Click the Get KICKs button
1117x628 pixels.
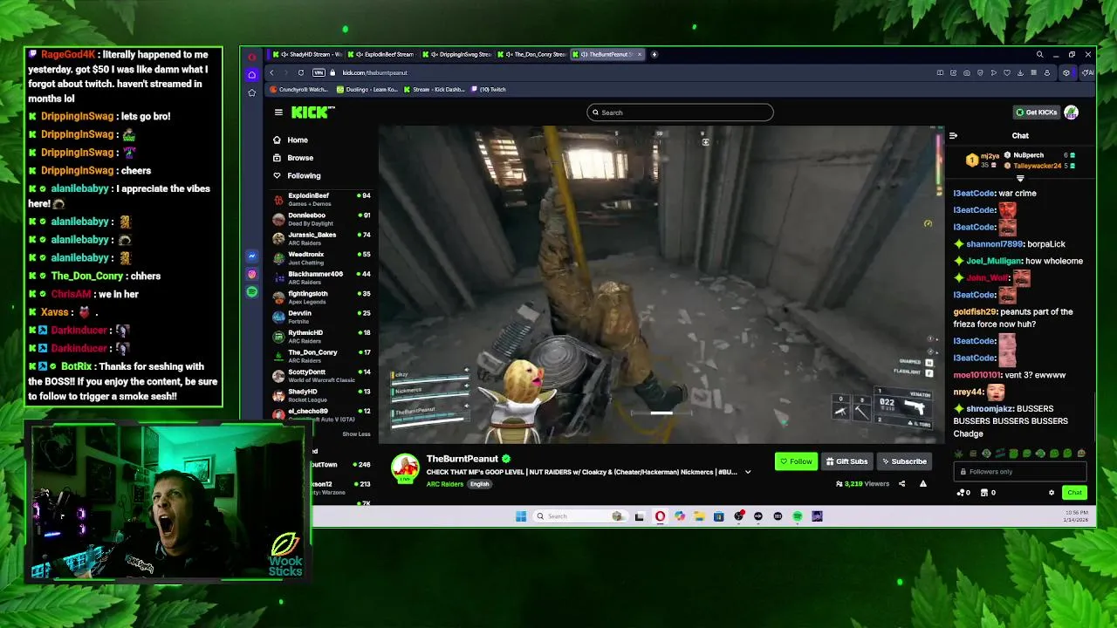click(x=1036, y=112)
